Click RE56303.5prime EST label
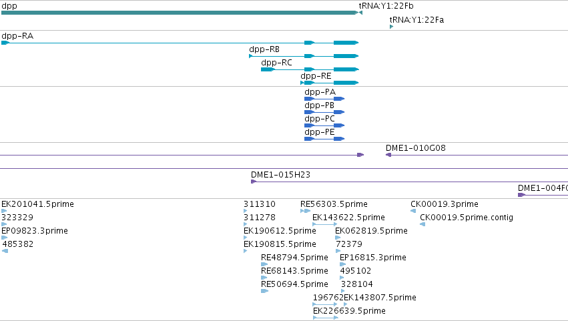The image size is (568, 321). point(334,204)
